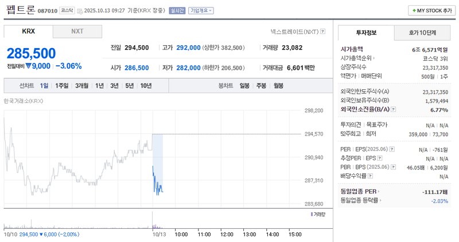Open the 동일업종 등락률 link
Viewport: 459px width, 242px height.
[x=362, y=200]
